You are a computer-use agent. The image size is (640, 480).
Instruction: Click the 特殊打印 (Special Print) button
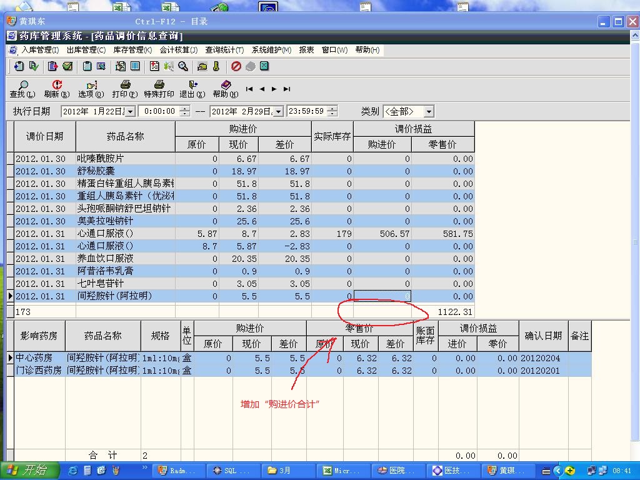point(159,89)
